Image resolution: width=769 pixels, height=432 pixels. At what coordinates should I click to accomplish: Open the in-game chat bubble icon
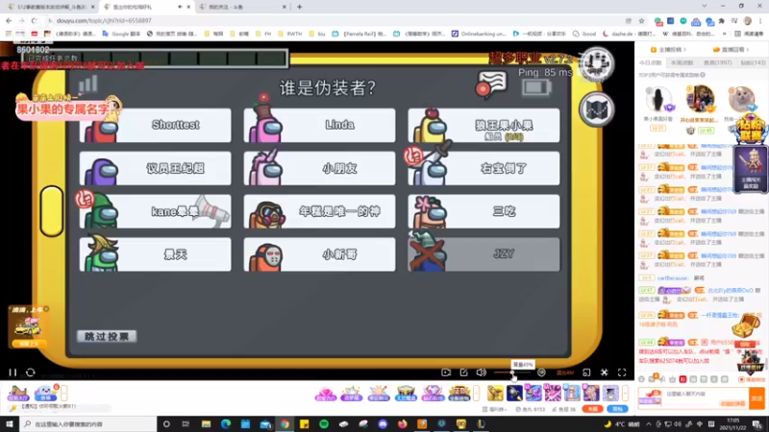tap(492, 84)
